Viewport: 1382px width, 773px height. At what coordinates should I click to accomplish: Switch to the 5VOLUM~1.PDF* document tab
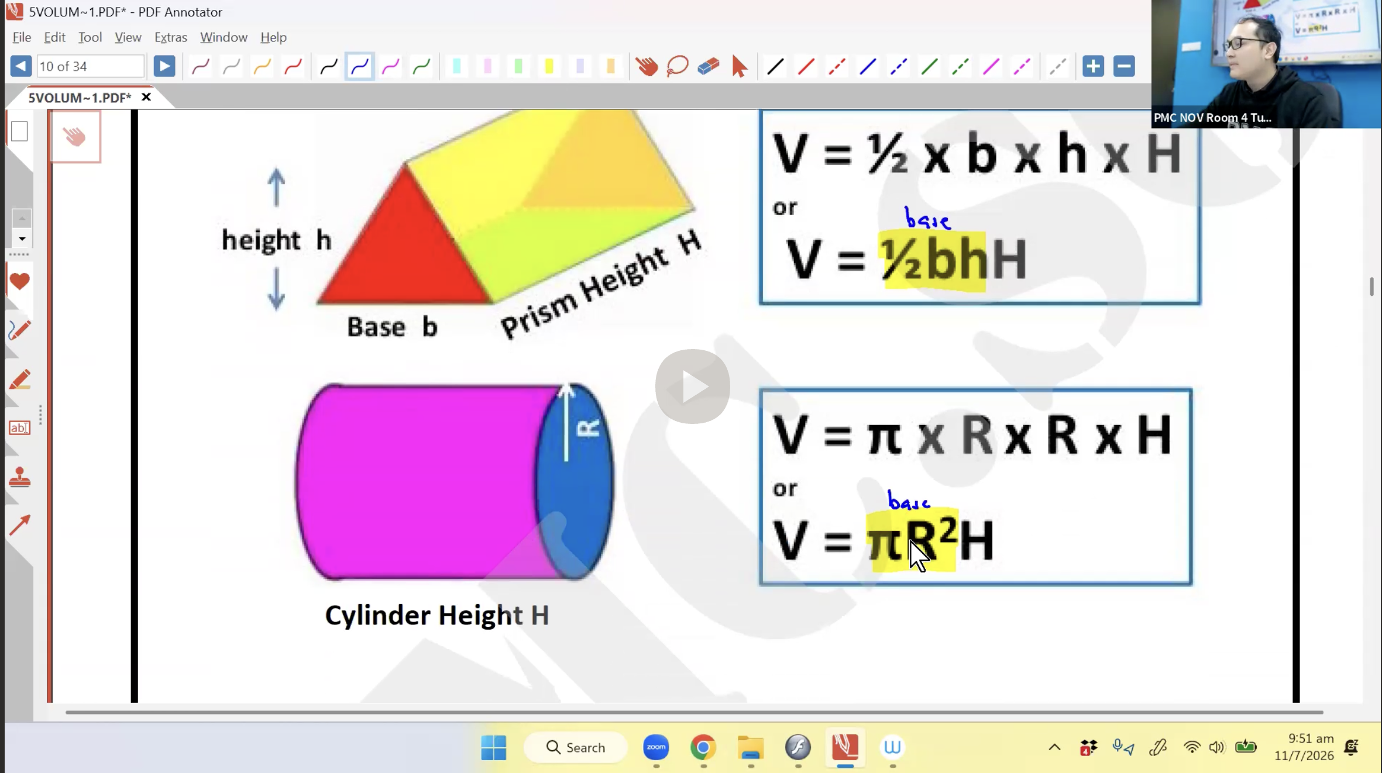80,98
